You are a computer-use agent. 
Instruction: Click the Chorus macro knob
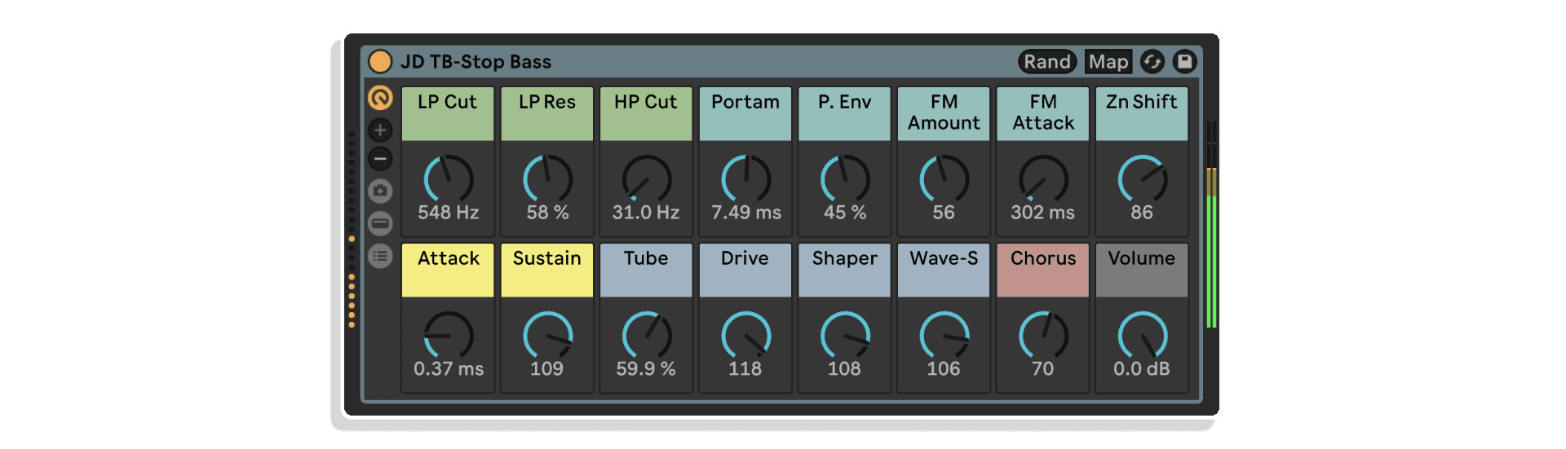pyautogui.click(x=1043, y=336)
